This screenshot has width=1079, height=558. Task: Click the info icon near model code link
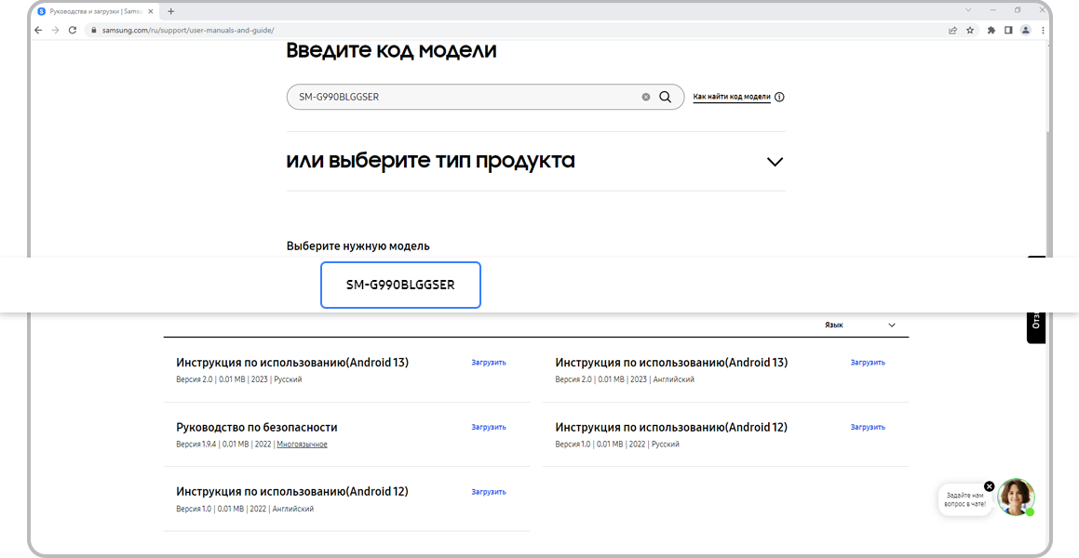click(779, 97)
